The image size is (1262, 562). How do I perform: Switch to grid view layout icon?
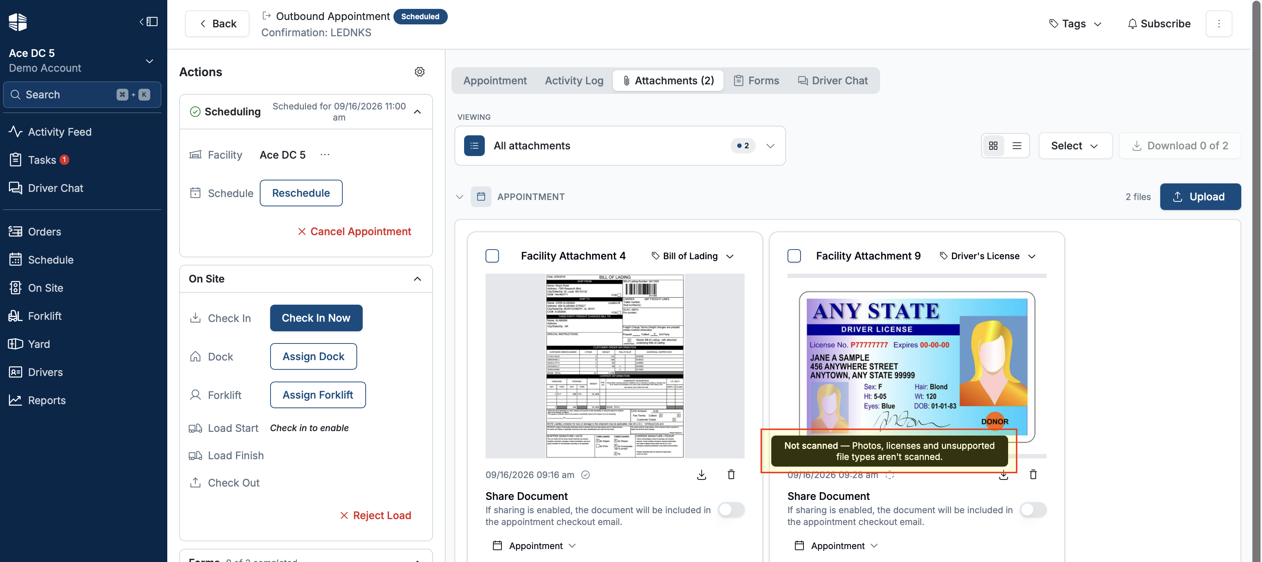(993, 146)
